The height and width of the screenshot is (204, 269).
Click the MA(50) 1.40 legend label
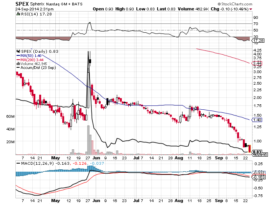[29, 56]
